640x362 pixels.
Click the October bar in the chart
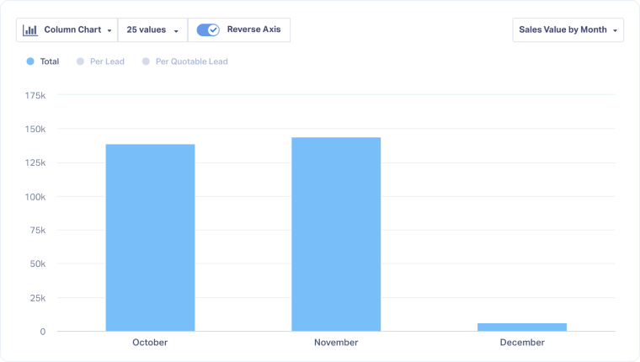pyautogui.click(x=150, y=237)
